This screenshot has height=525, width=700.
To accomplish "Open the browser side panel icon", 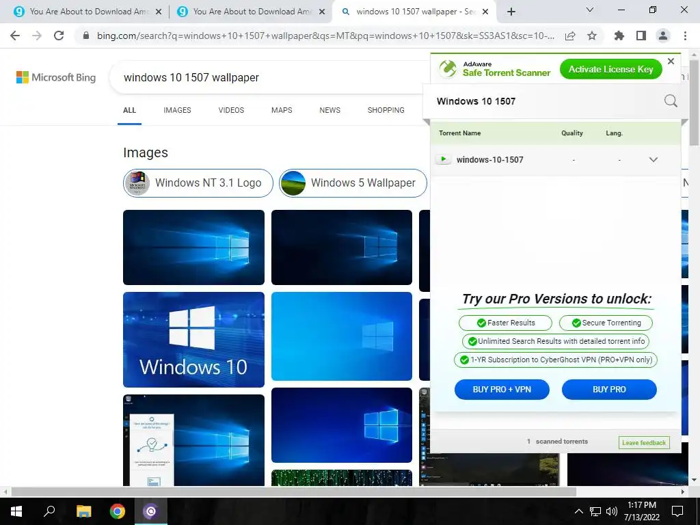I will click(x=641, y=36).
